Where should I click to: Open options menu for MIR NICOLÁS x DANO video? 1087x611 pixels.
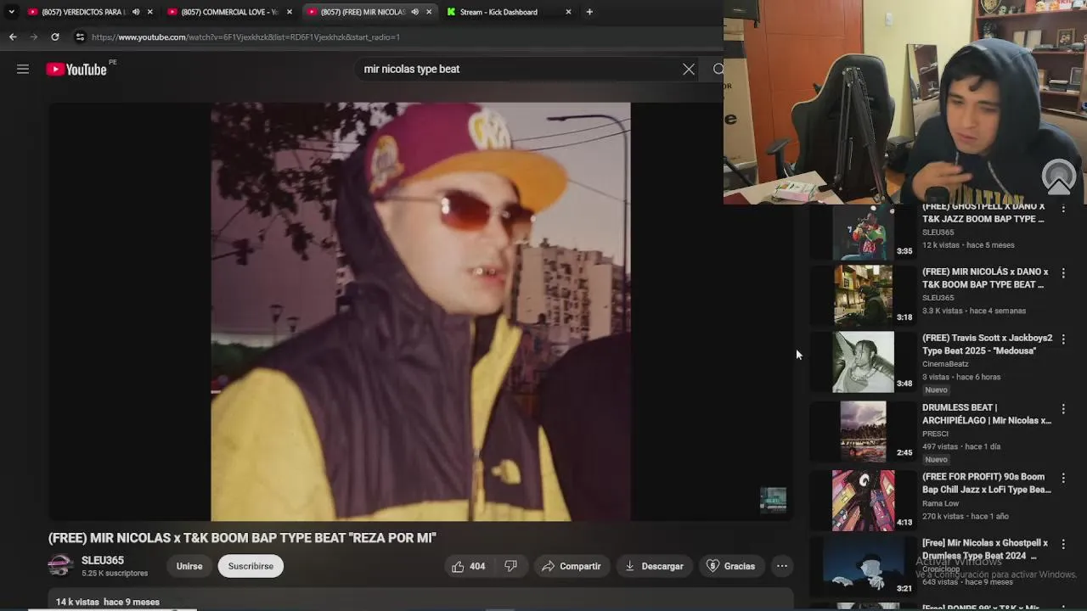point(1063,273)
